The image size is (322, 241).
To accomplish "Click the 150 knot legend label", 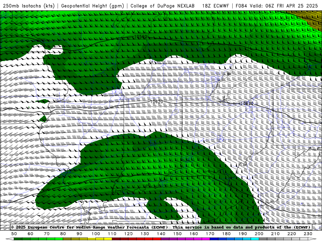I will [177, 234].
